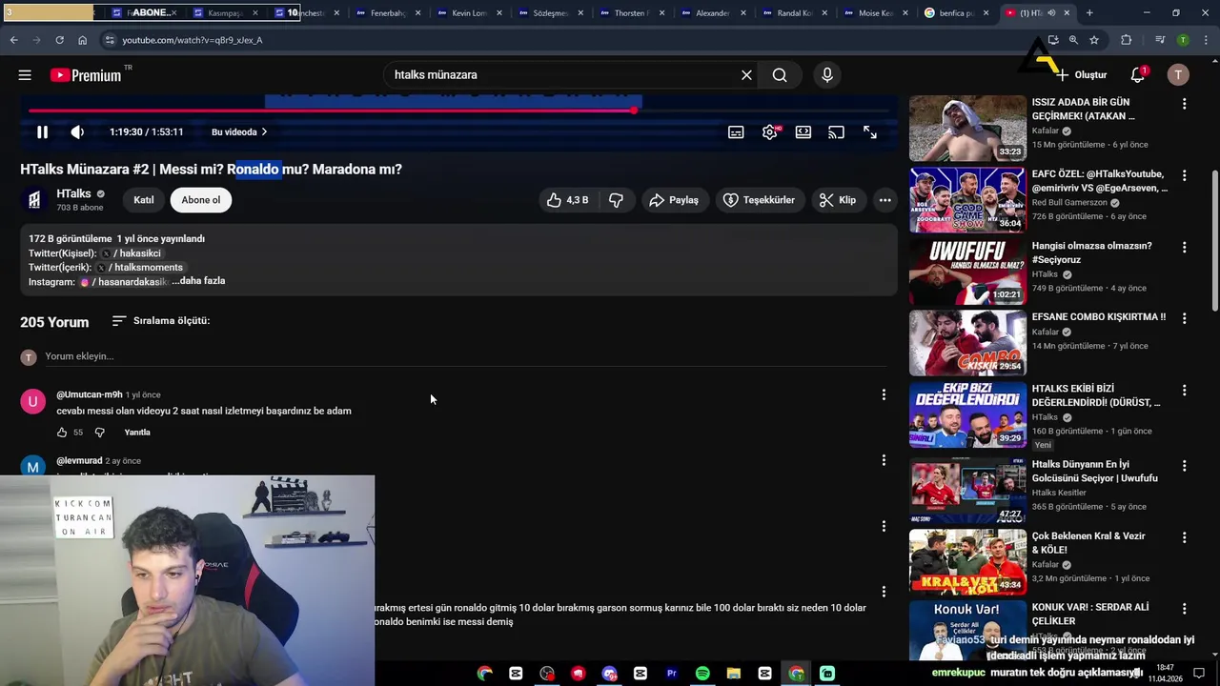The width and height of the screenshot is (1220, 686).
Task: Like the video with thumbs up
Action: [568, 200]
